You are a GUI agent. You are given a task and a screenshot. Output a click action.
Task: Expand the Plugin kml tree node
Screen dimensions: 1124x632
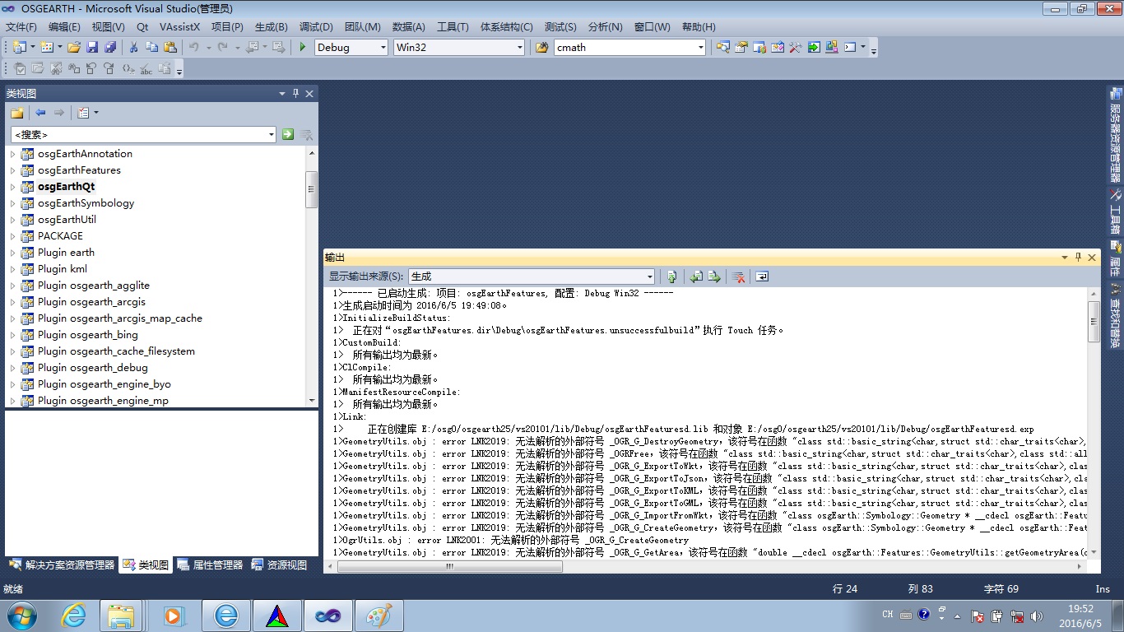12,269
